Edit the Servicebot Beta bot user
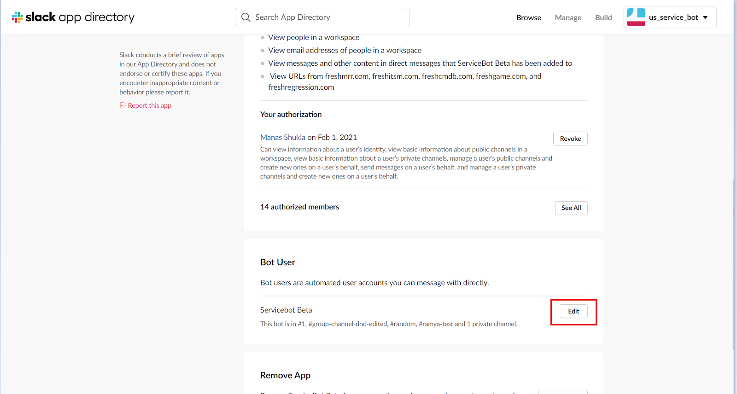This screenshot has width=737, height=394. 573,311
